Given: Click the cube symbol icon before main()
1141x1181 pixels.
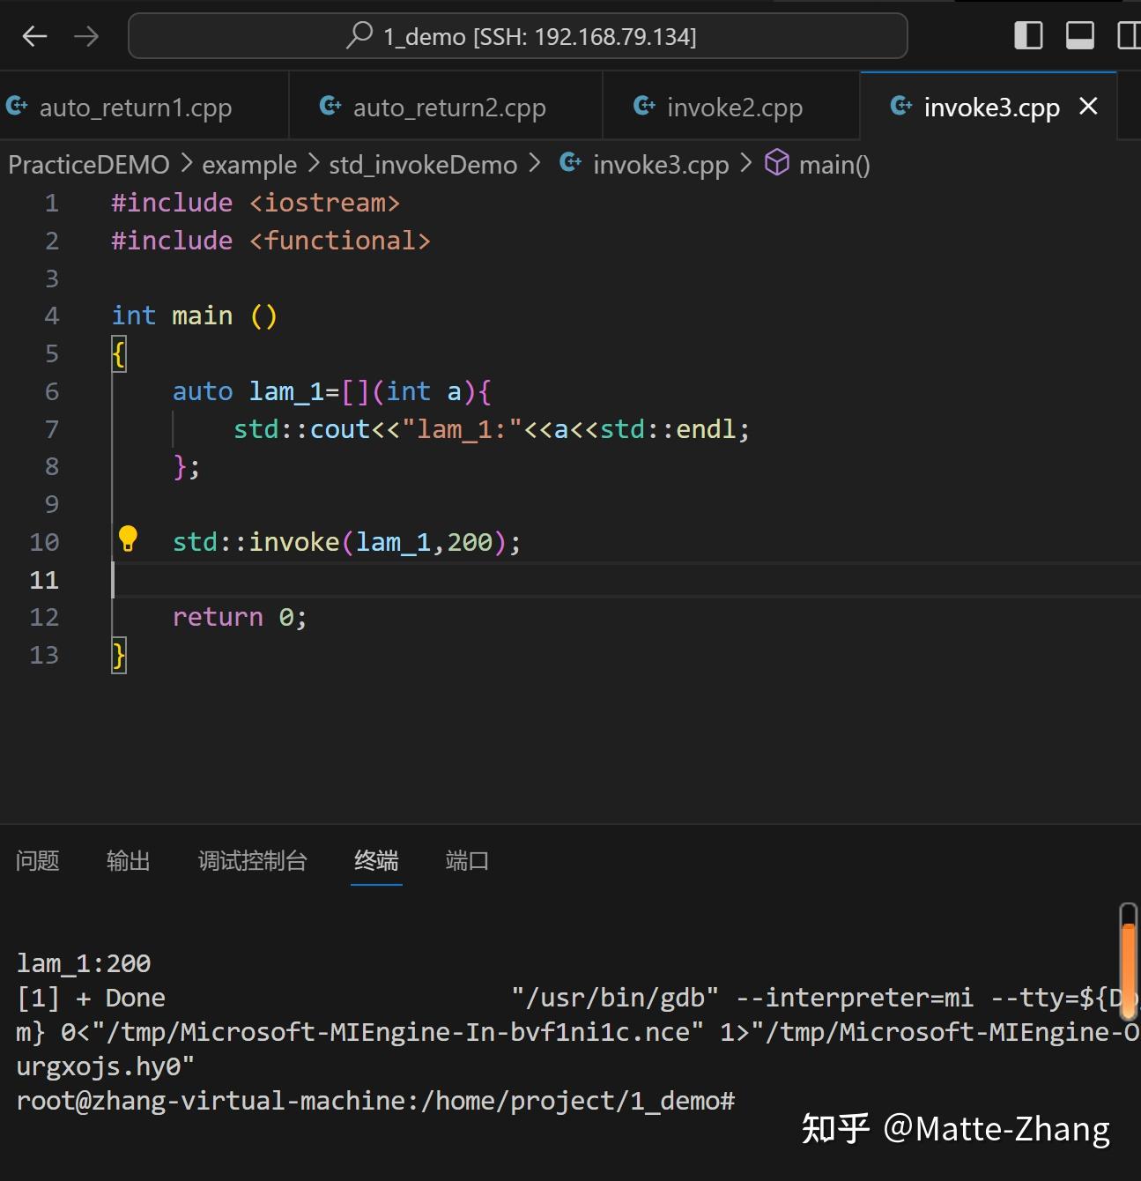Looking at the screenshot, I should coord(776,163).
